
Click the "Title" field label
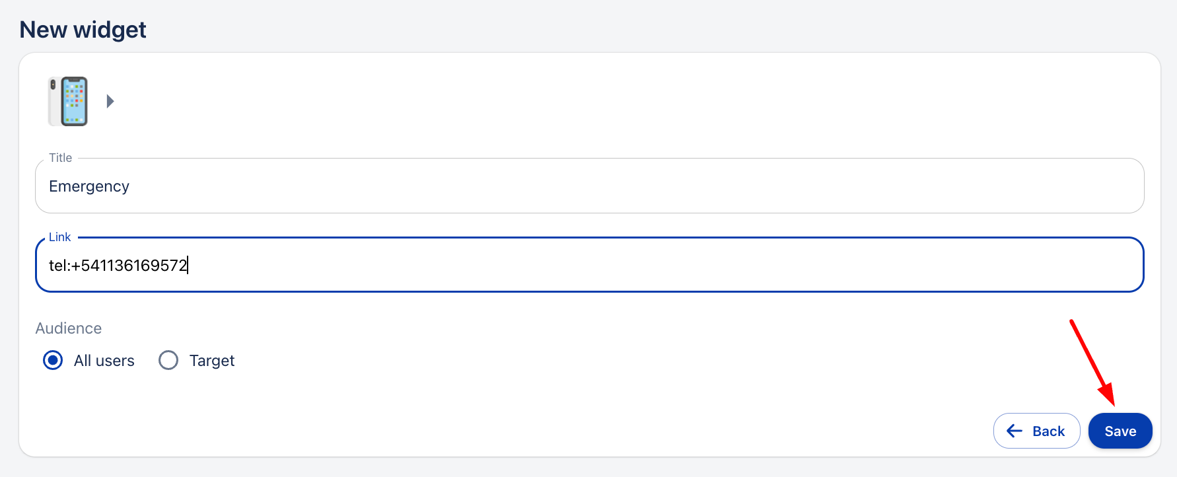pos(60,158)
